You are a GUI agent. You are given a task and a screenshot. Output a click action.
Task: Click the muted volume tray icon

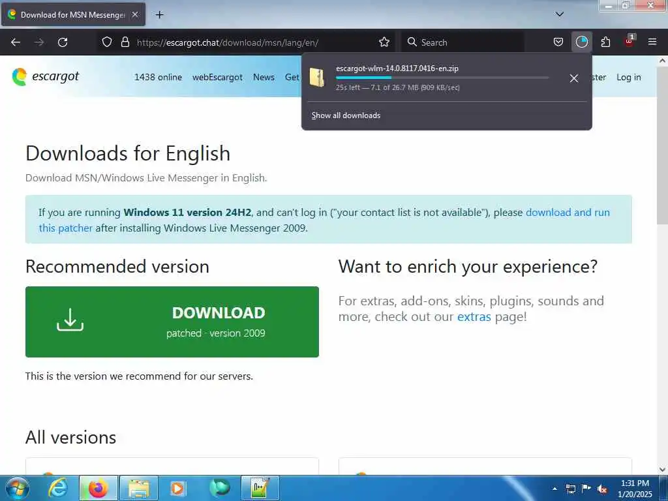click(x=602, y=489)
